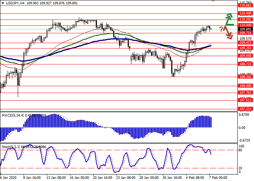Click the current price label 109.891
254x181 pixels.
[x=245, y=29]
